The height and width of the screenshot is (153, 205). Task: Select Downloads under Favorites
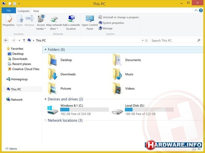(x=17, y=59)
